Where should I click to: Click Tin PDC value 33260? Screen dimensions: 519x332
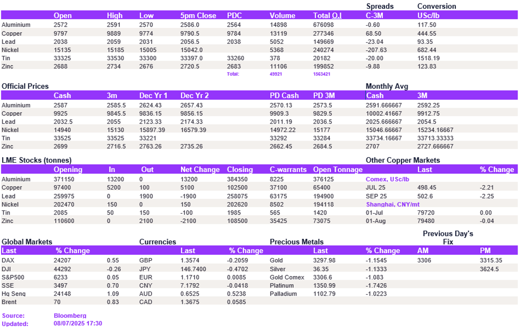236,58
